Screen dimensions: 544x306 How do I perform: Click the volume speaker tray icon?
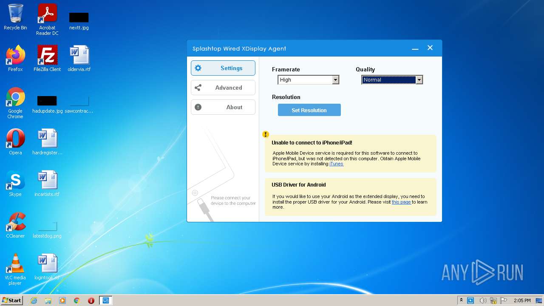(483, 300)
